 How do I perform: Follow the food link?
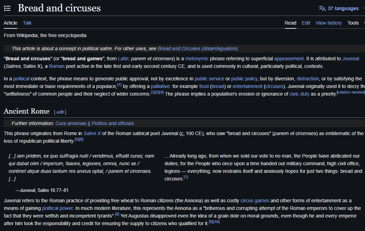point(204,87)
